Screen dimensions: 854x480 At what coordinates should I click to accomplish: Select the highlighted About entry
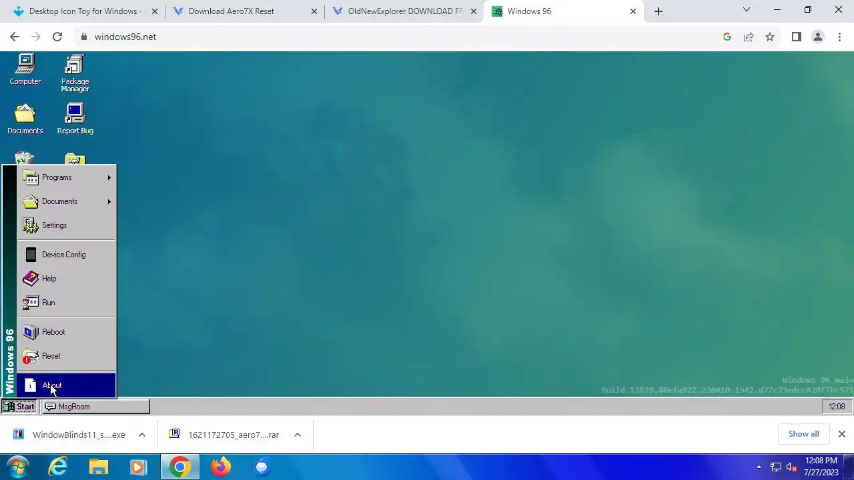click(x=66, y=385)
